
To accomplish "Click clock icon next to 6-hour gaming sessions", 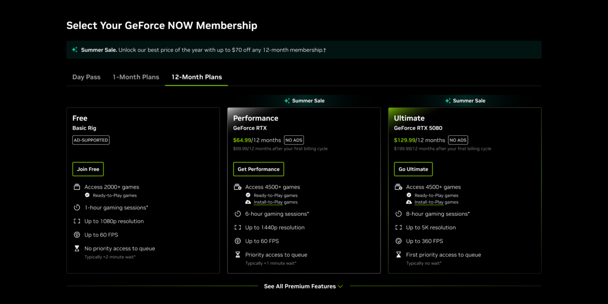I will [238, 214].
